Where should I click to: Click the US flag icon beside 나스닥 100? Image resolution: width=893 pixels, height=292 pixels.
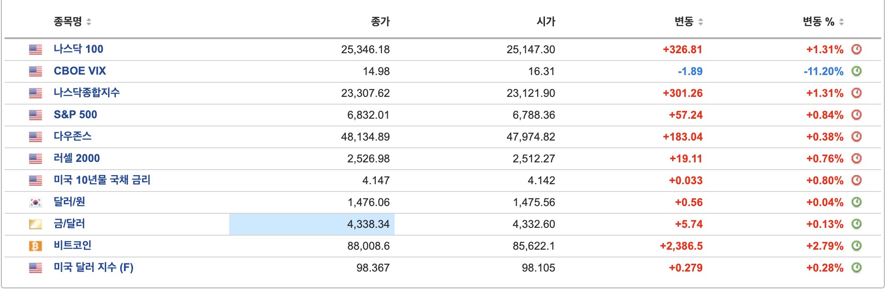pos(36,50)
